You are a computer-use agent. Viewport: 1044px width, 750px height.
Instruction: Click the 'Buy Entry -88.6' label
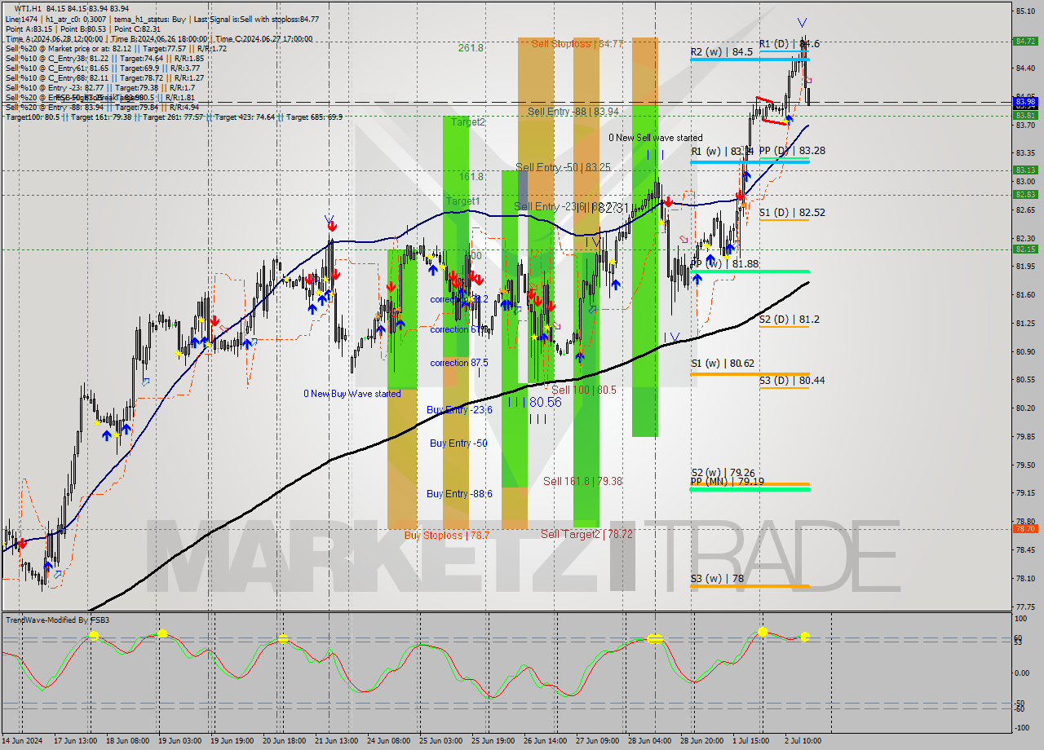[x=459, y=494]
